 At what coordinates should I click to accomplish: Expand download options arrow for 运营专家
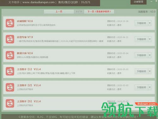(x=150, y=39)
